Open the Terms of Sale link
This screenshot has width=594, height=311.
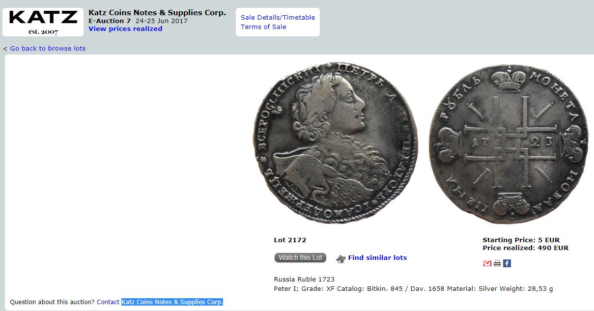(263, 27)
